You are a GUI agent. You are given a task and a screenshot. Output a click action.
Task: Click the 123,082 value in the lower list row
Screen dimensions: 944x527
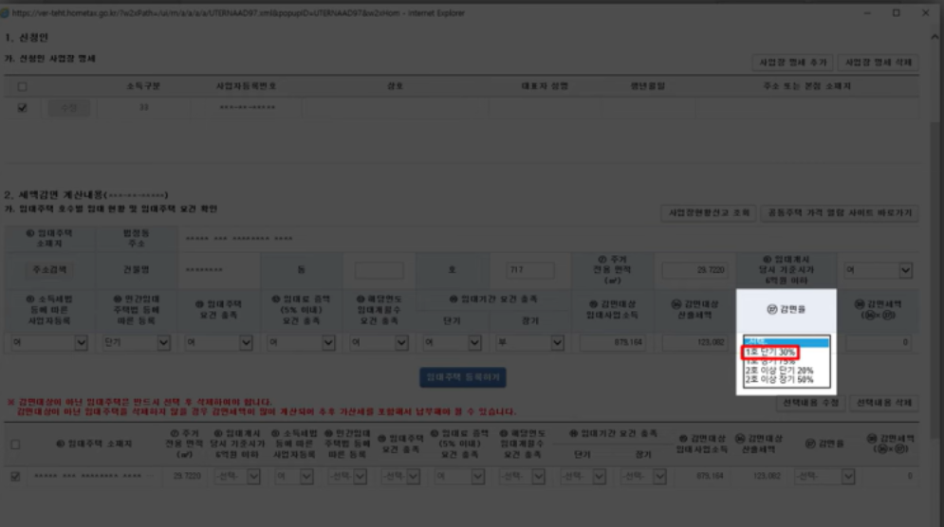767,476
